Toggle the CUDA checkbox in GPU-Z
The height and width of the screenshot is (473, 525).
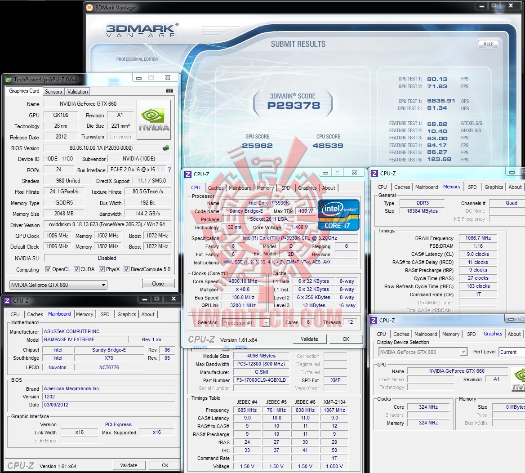pos(77,269)
